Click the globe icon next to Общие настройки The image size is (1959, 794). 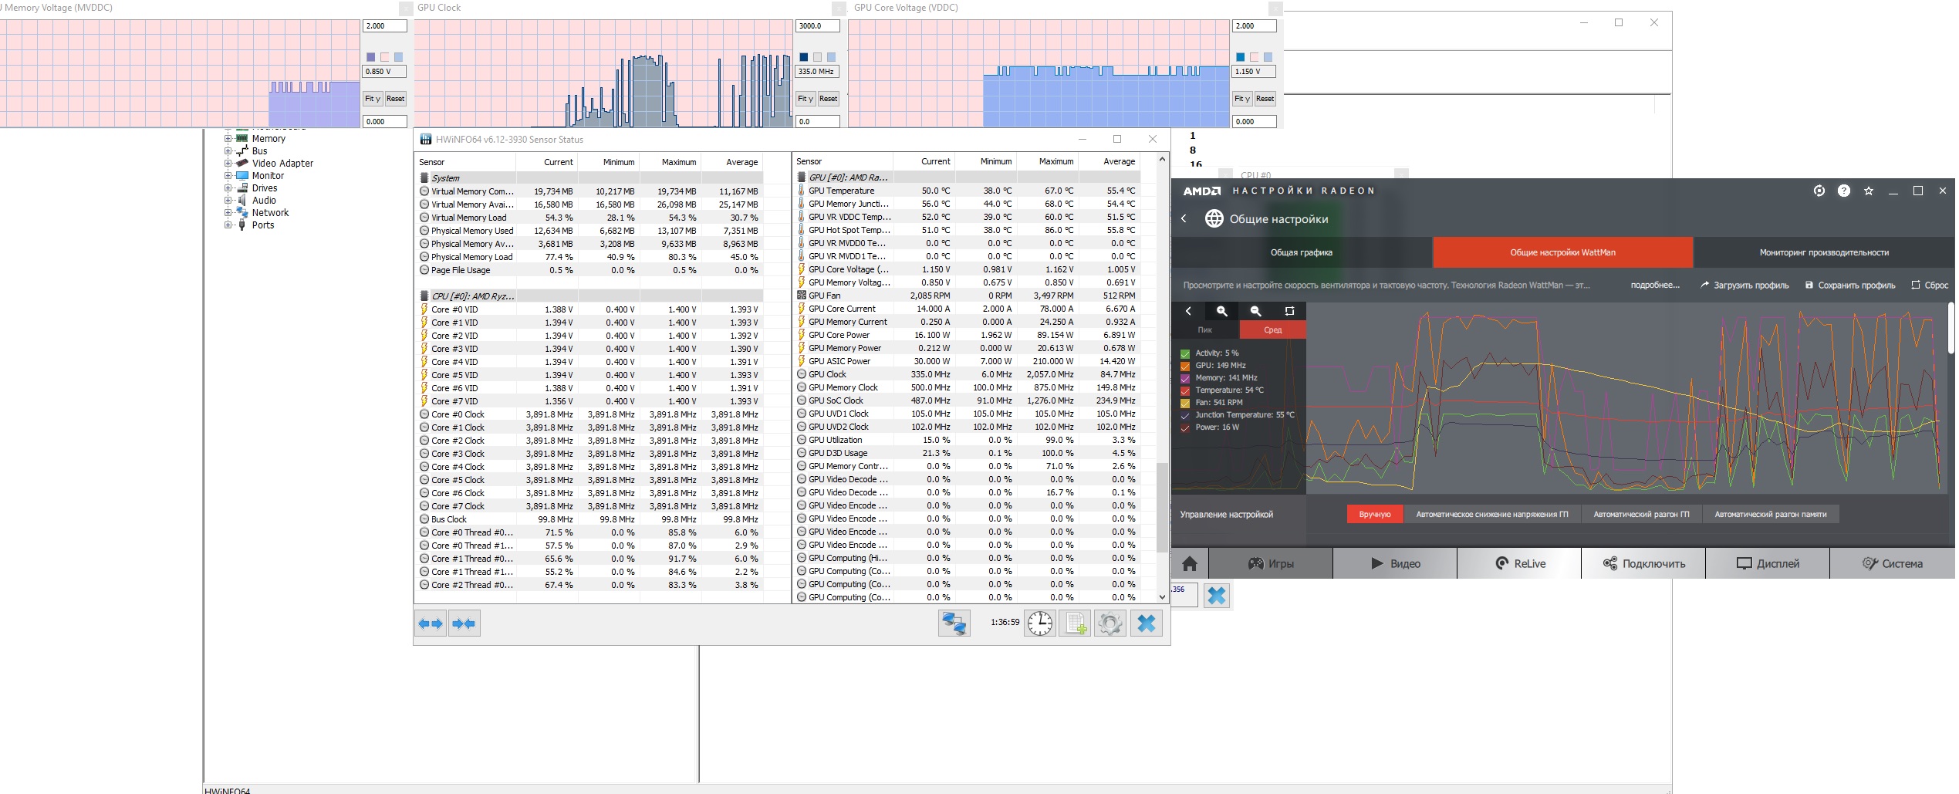tap(1214, 219)
